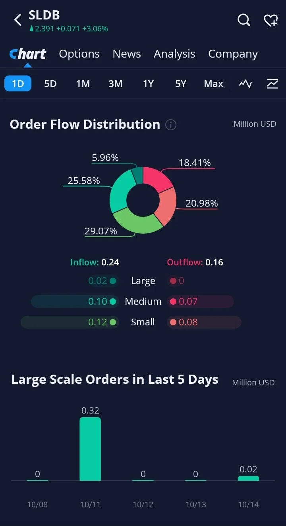Tap the Medium inflow 0.10 bar
The width and height of the screenshot is (286, 526).
75,302
